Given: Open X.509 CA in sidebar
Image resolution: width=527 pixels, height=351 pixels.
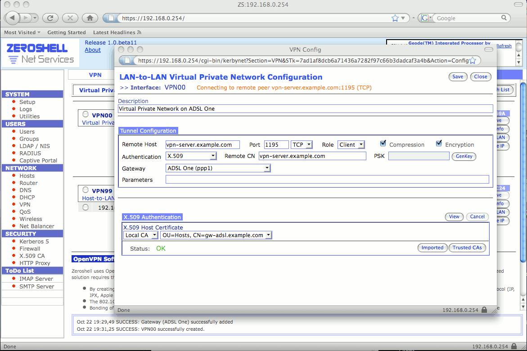Looking at the screenshot, I should [32, 256].
